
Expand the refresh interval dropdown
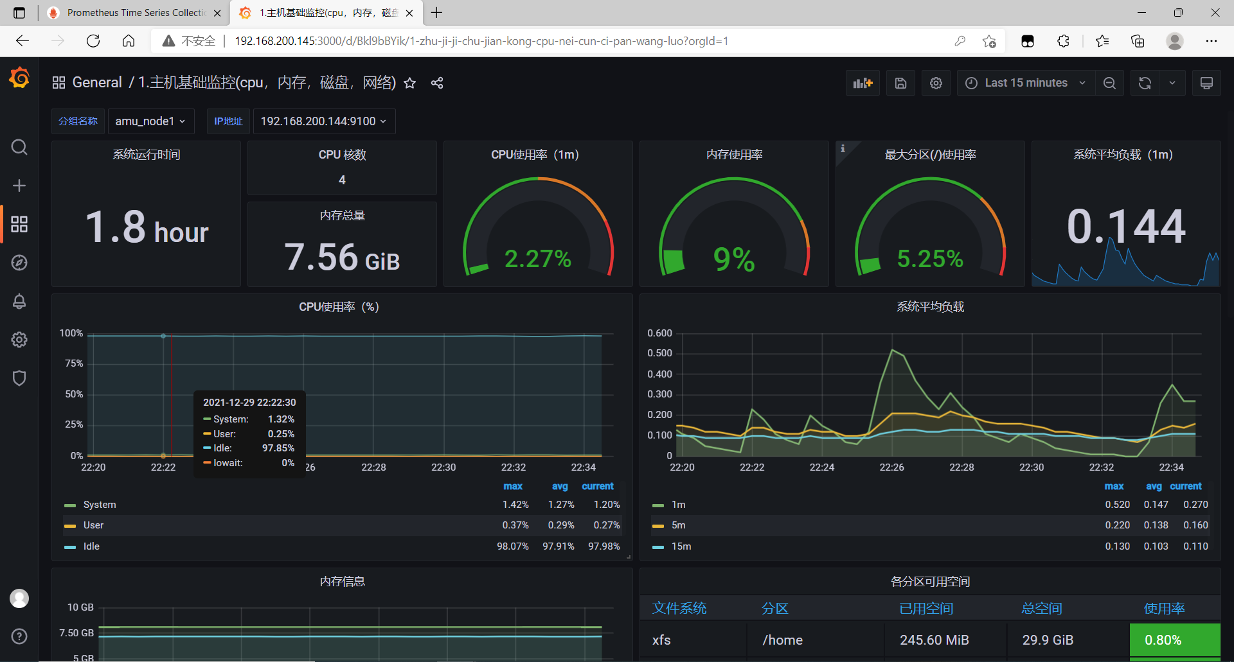(1172, 83)
